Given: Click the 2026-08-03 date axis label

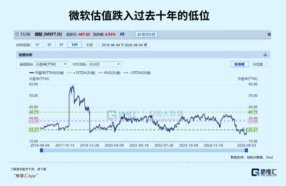Looking at the screenshot, I should click(247, 145).
